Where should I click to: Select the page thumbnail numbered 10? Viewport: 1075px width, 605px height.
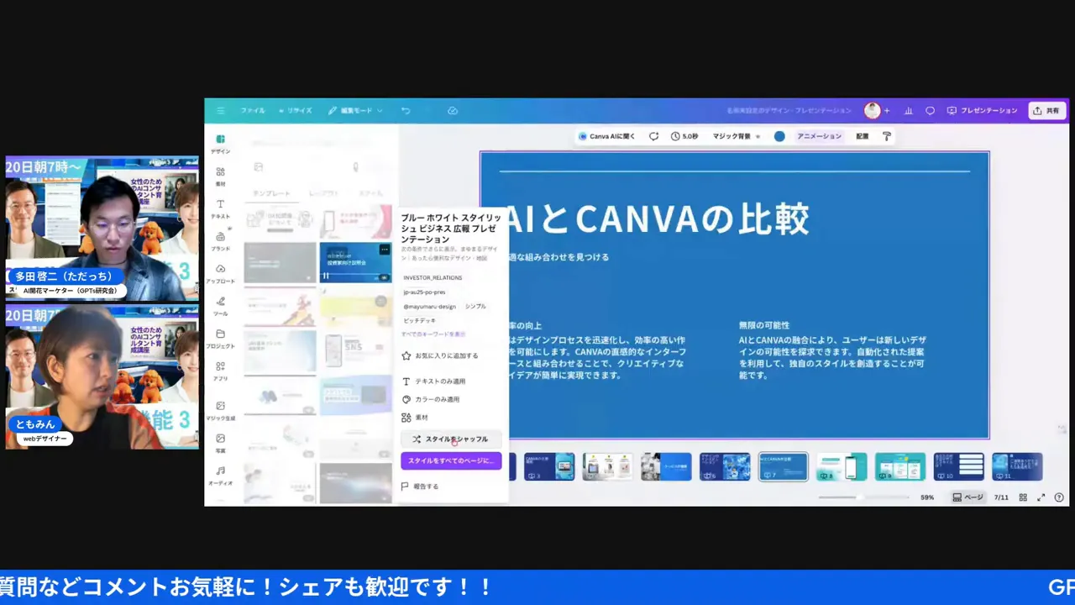(x=959, y=466)
